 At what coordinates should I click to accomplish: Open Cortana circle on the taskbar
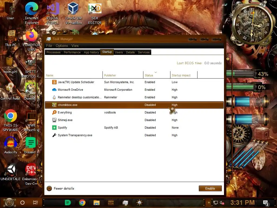(x=22, y=203)
